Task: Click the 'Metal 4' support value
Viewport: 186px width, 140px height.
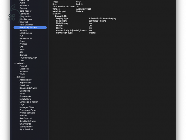Action: tap(80, 11)
